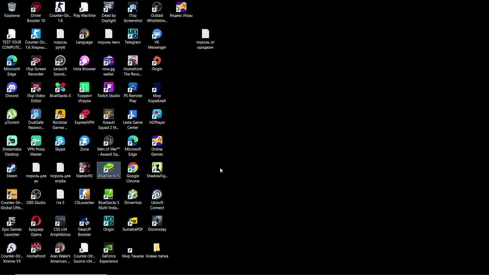The width and height of the screenshot is (489, 275).
Task: Open the PS Remote Play icon
Action: click(x=133, y=93)
